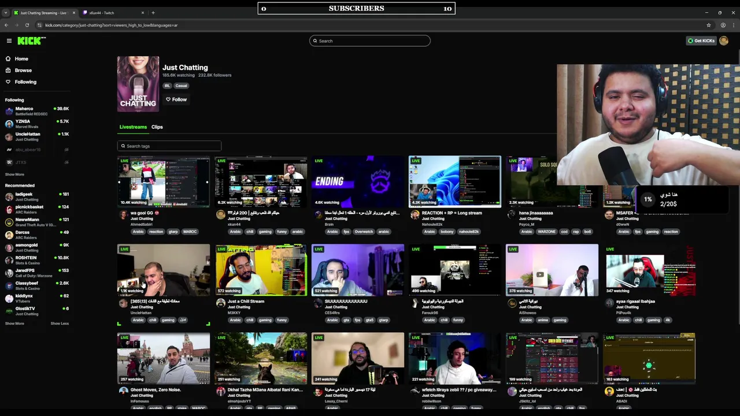
Task: Expand Following list with Show More
Action: [14, 174]
